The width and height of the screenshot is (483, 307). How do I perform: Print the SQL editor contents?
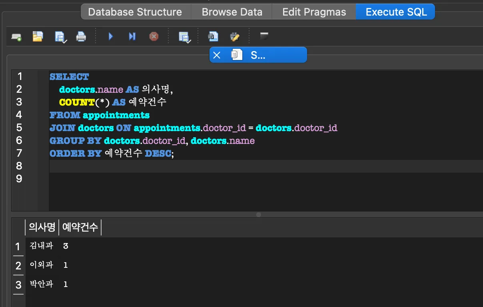coord(81,37)
